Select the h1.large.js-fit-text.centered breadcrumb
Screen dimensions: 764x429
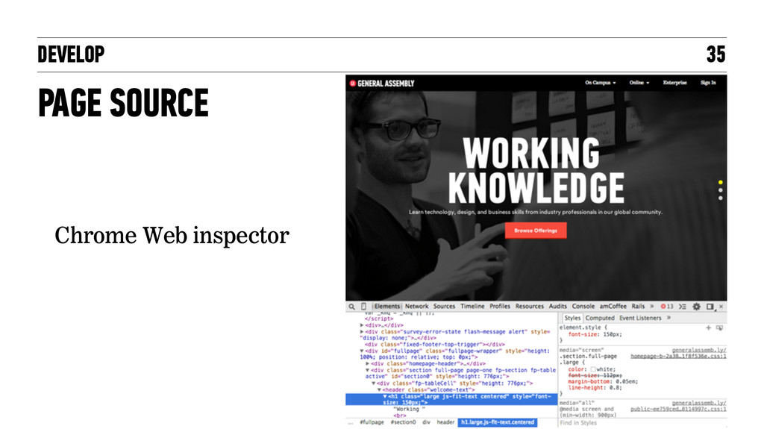[498, 422]
